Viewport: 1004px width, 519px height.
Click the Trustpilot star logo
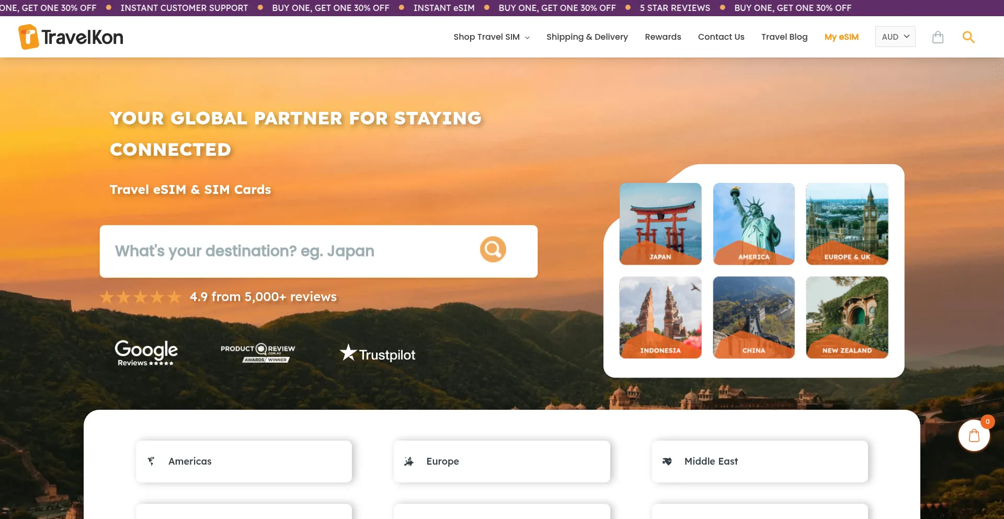pos(378,354)
